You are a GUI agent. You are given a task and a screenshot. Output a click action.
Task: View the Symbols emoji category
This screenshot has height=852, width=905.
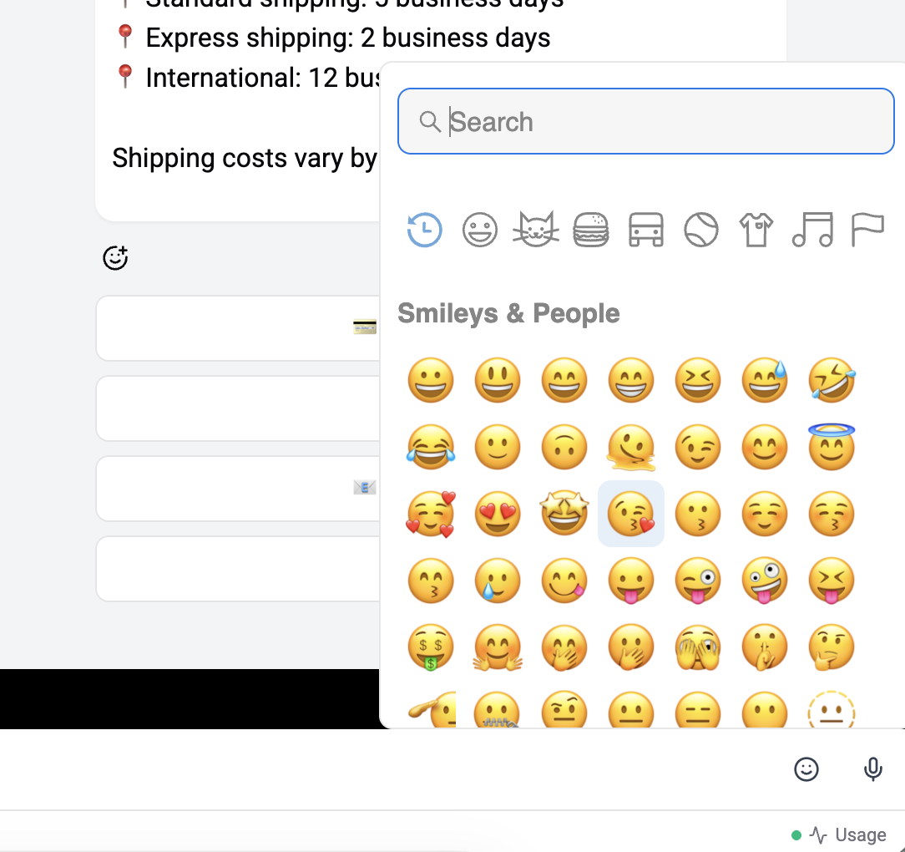811,230
